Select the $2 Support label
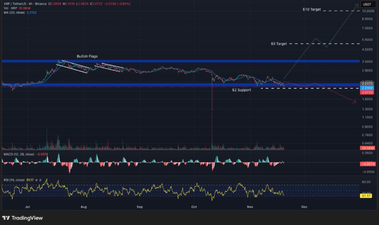Viewport: 379px width, 225px height. pyautogui.click(x=242, y=90)
